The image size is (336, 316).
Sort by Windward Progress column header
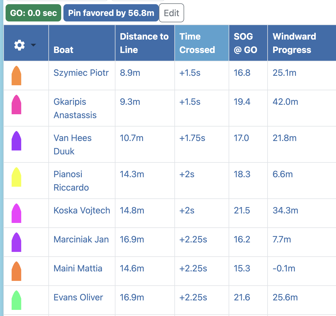(x=294, y=43)
